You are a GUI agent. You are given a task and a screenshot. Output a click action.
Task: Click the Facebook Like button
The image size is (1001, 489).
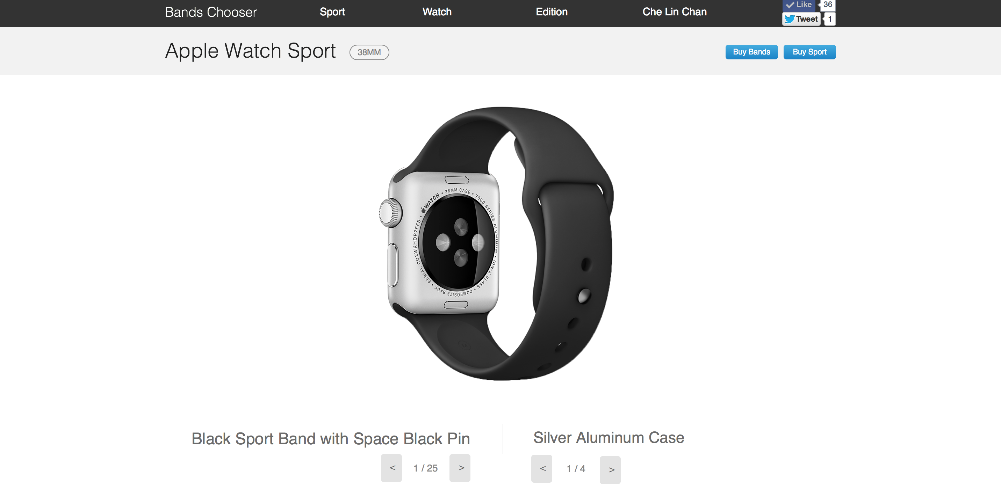(799, 5)
